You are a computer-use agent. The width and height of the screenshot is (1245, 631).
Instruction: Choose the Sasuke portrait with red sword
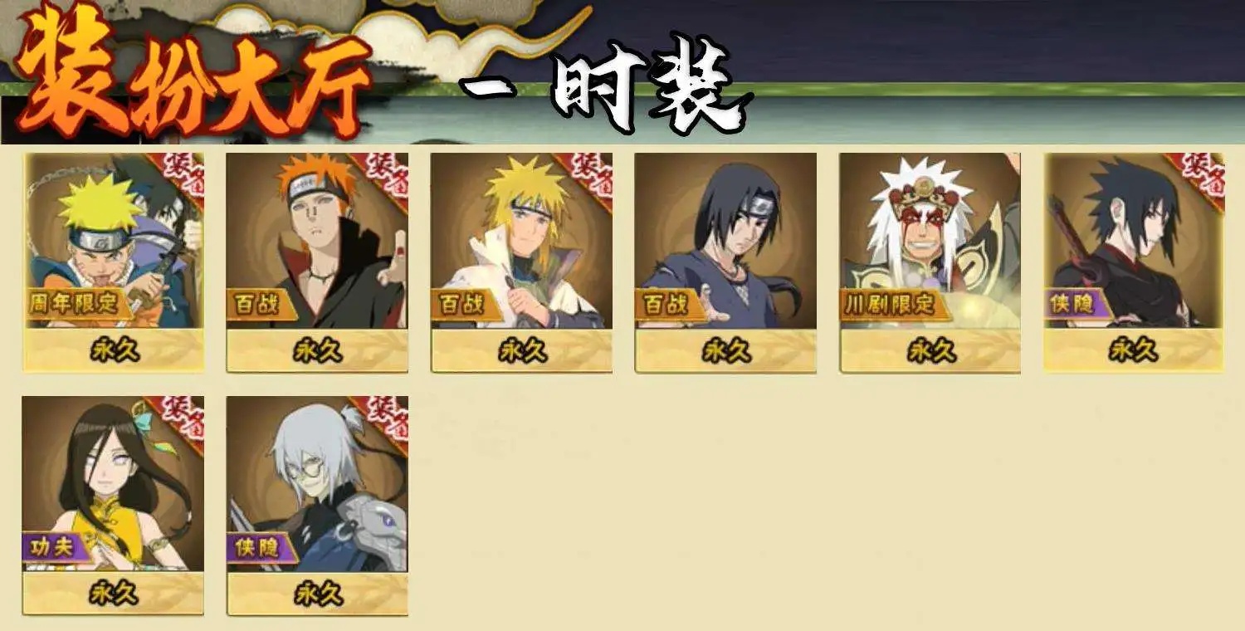(1134, 241)
